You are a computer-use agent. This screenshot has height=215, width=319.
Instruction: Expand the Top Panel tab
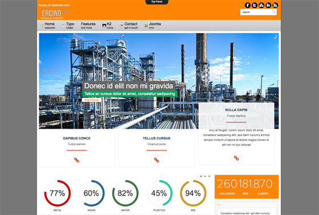point(157,2)
